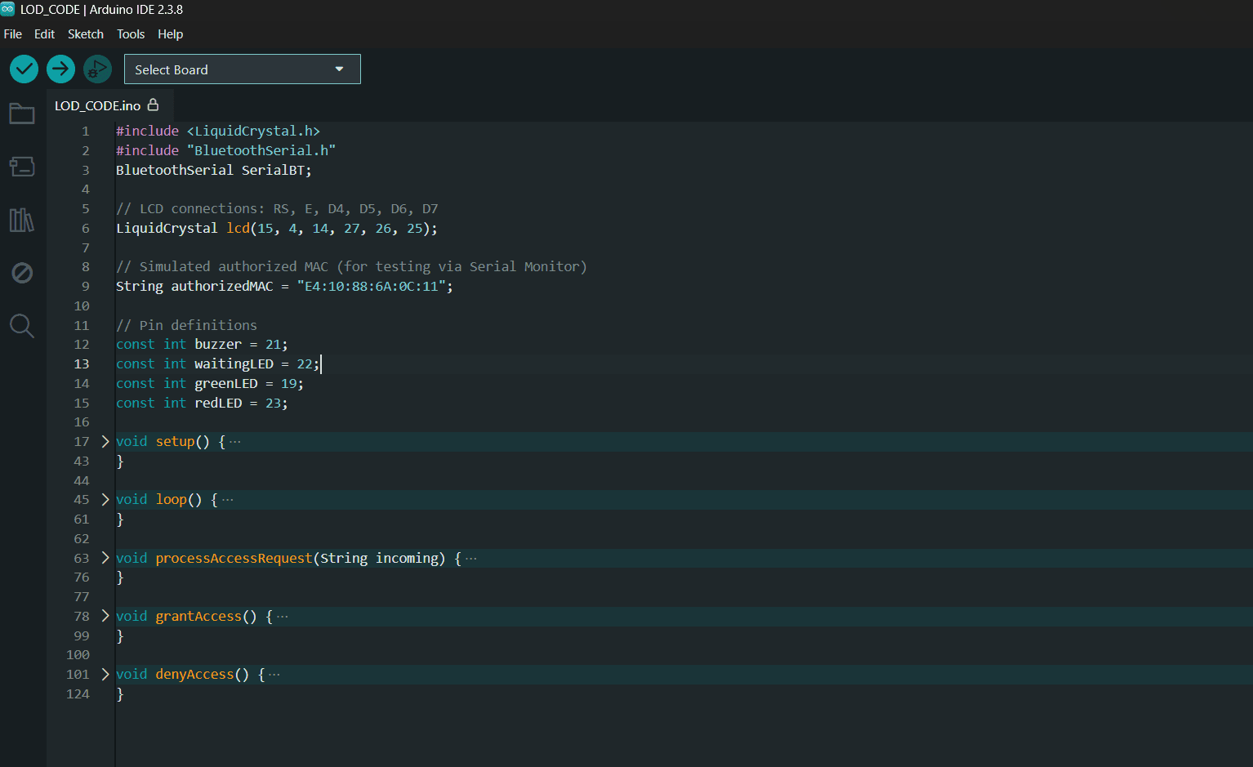The height and width of the screenshot is (767, 1253).
Task: Open the Debug sidebar panel
Action: (x=22, y=273)
